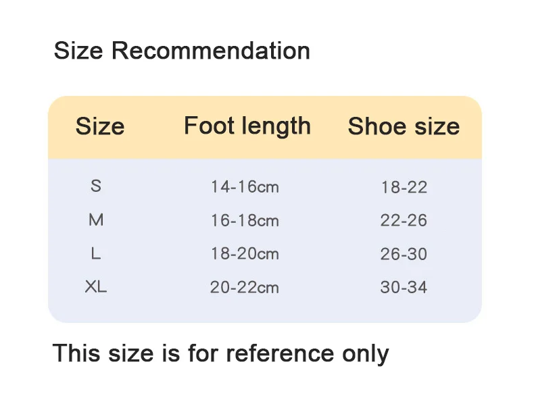Select the 20-22cm foot length cell

245,287
